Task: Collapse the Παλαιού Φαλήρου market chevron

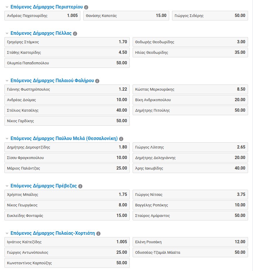Action: [7, 81]
